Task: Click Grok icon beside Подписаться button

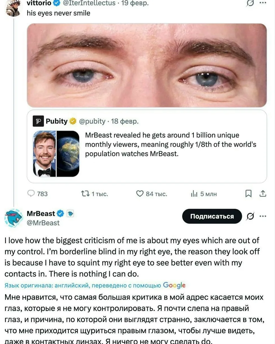Action: coord(250,216)
